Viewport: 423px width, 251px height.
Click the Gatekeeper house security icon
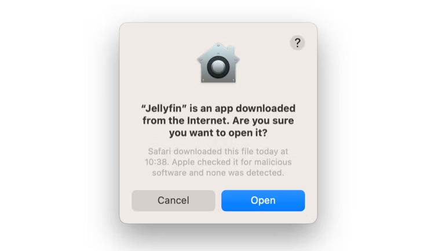point(218,63)
